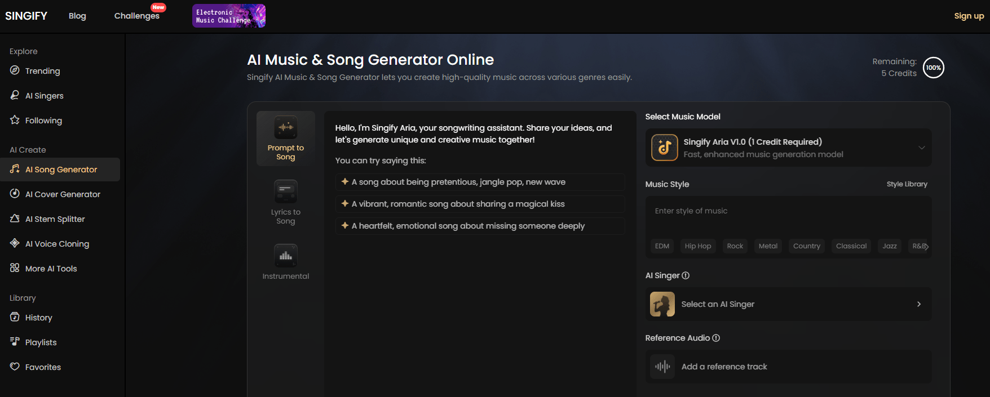The height and width of the screenshot is (397, 990).
Task: Select the Prompt to Song waveform icon
Action: tap(286, 127)
